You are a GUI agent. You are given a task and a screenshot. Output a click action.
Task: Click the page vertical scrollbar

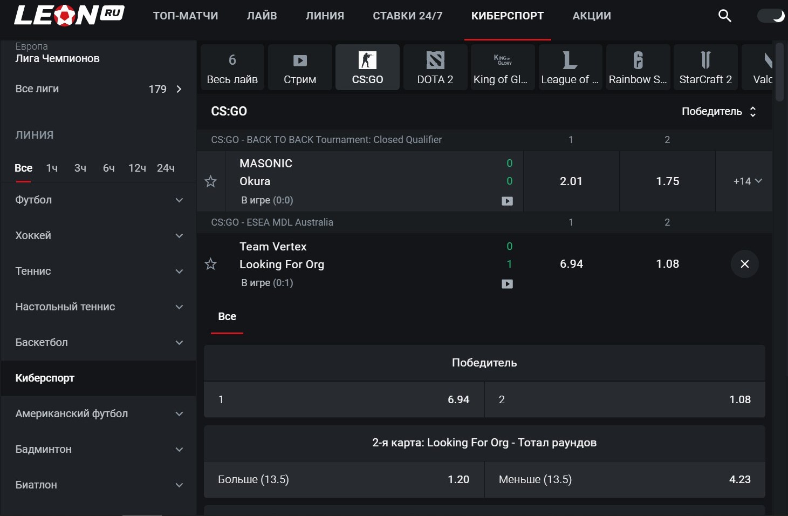[x=779, y=72]
